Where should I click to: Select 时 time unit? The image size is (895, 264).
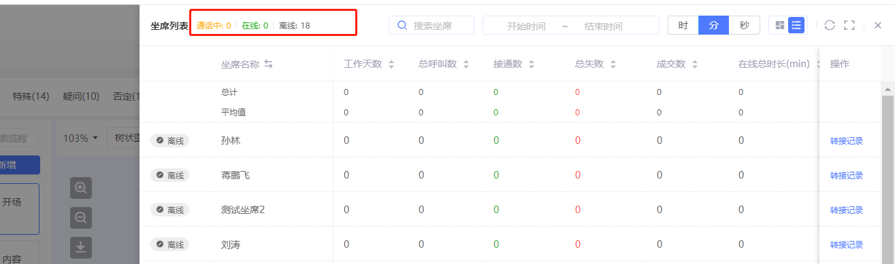(683, 25)
